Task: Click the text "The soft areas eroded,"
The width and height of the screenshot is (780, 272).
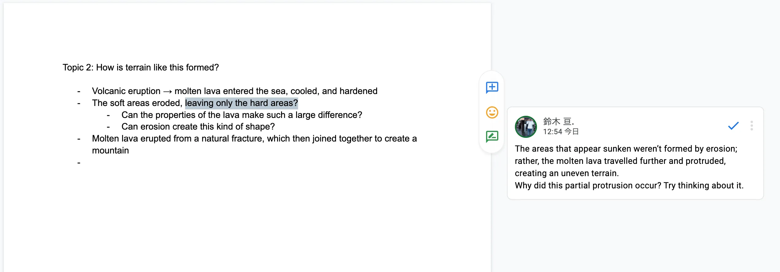Action: point(137,103)
